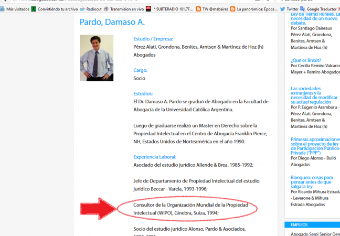Open Primeras aproximaciones PPP article link

tap(315, 146)
